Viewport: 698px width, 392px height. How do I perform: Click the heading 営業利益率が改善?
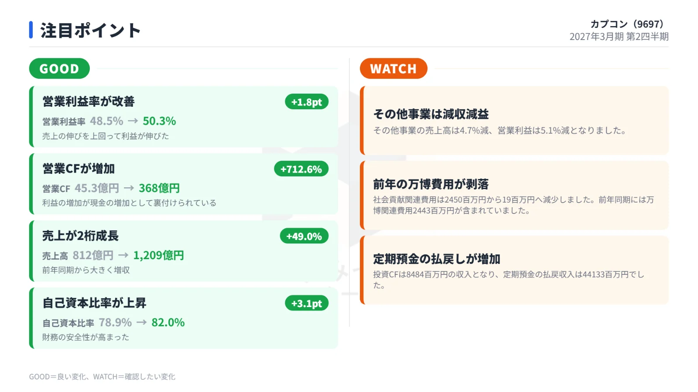[89, 101]
